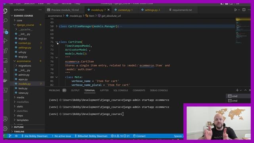Maximize the terminal panel

pos(245,90)
